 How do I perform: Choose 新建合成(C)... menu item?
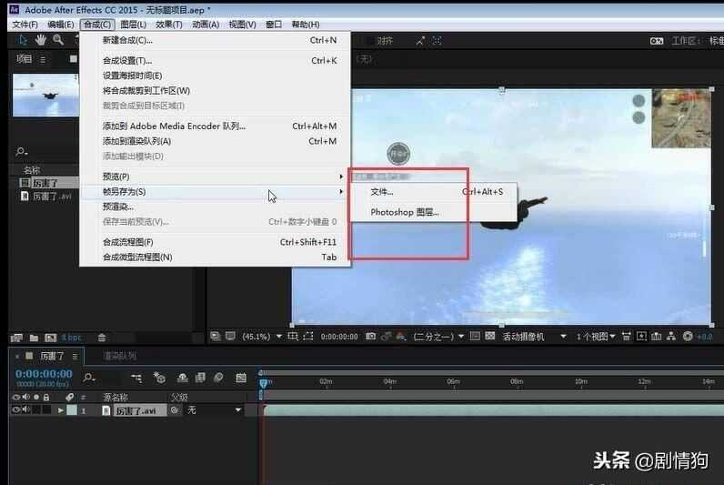215,40
